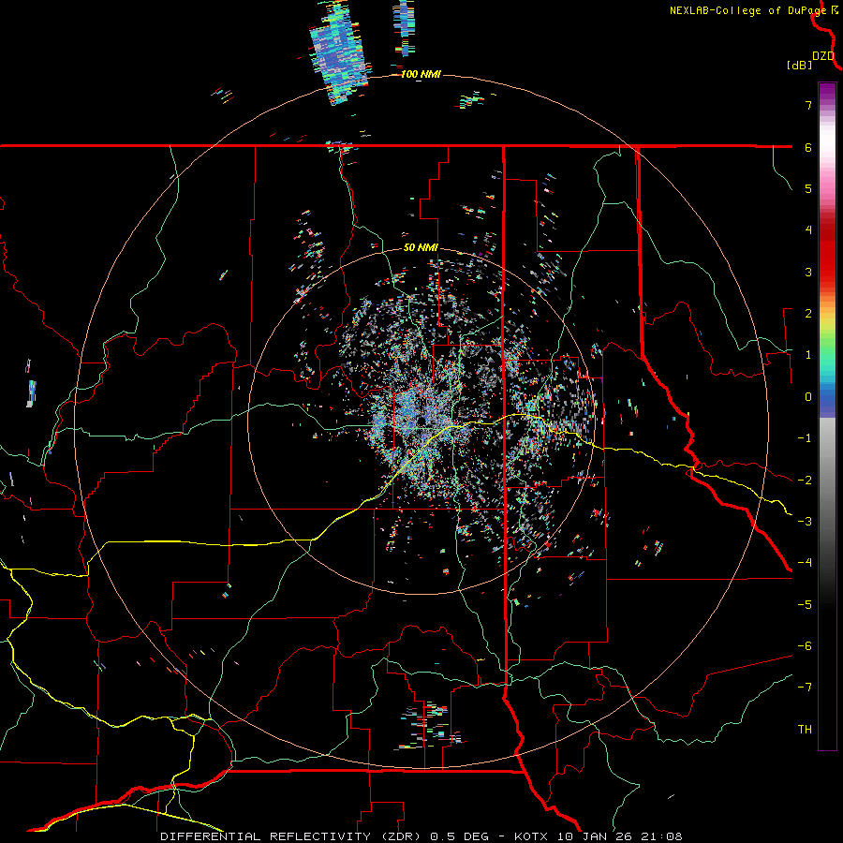Click the radar site center dot
This screenshot has width=843, height=843.
tap(421, 421)
